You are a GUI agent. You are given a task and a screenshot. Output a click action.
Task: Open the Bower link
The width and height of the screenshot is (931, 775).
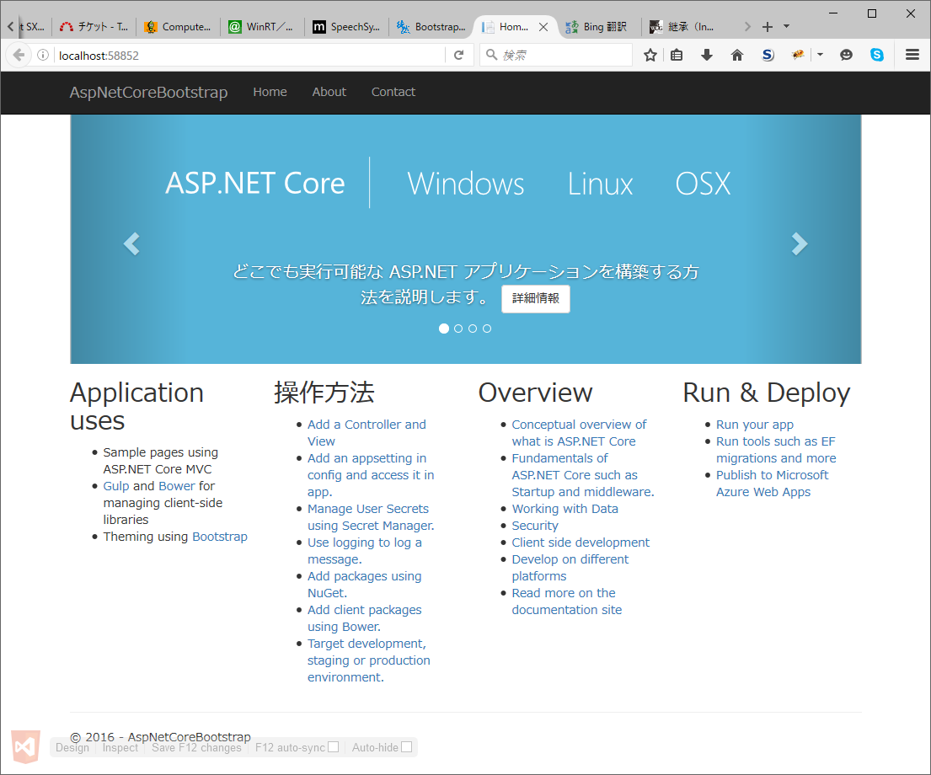[176, 486]
